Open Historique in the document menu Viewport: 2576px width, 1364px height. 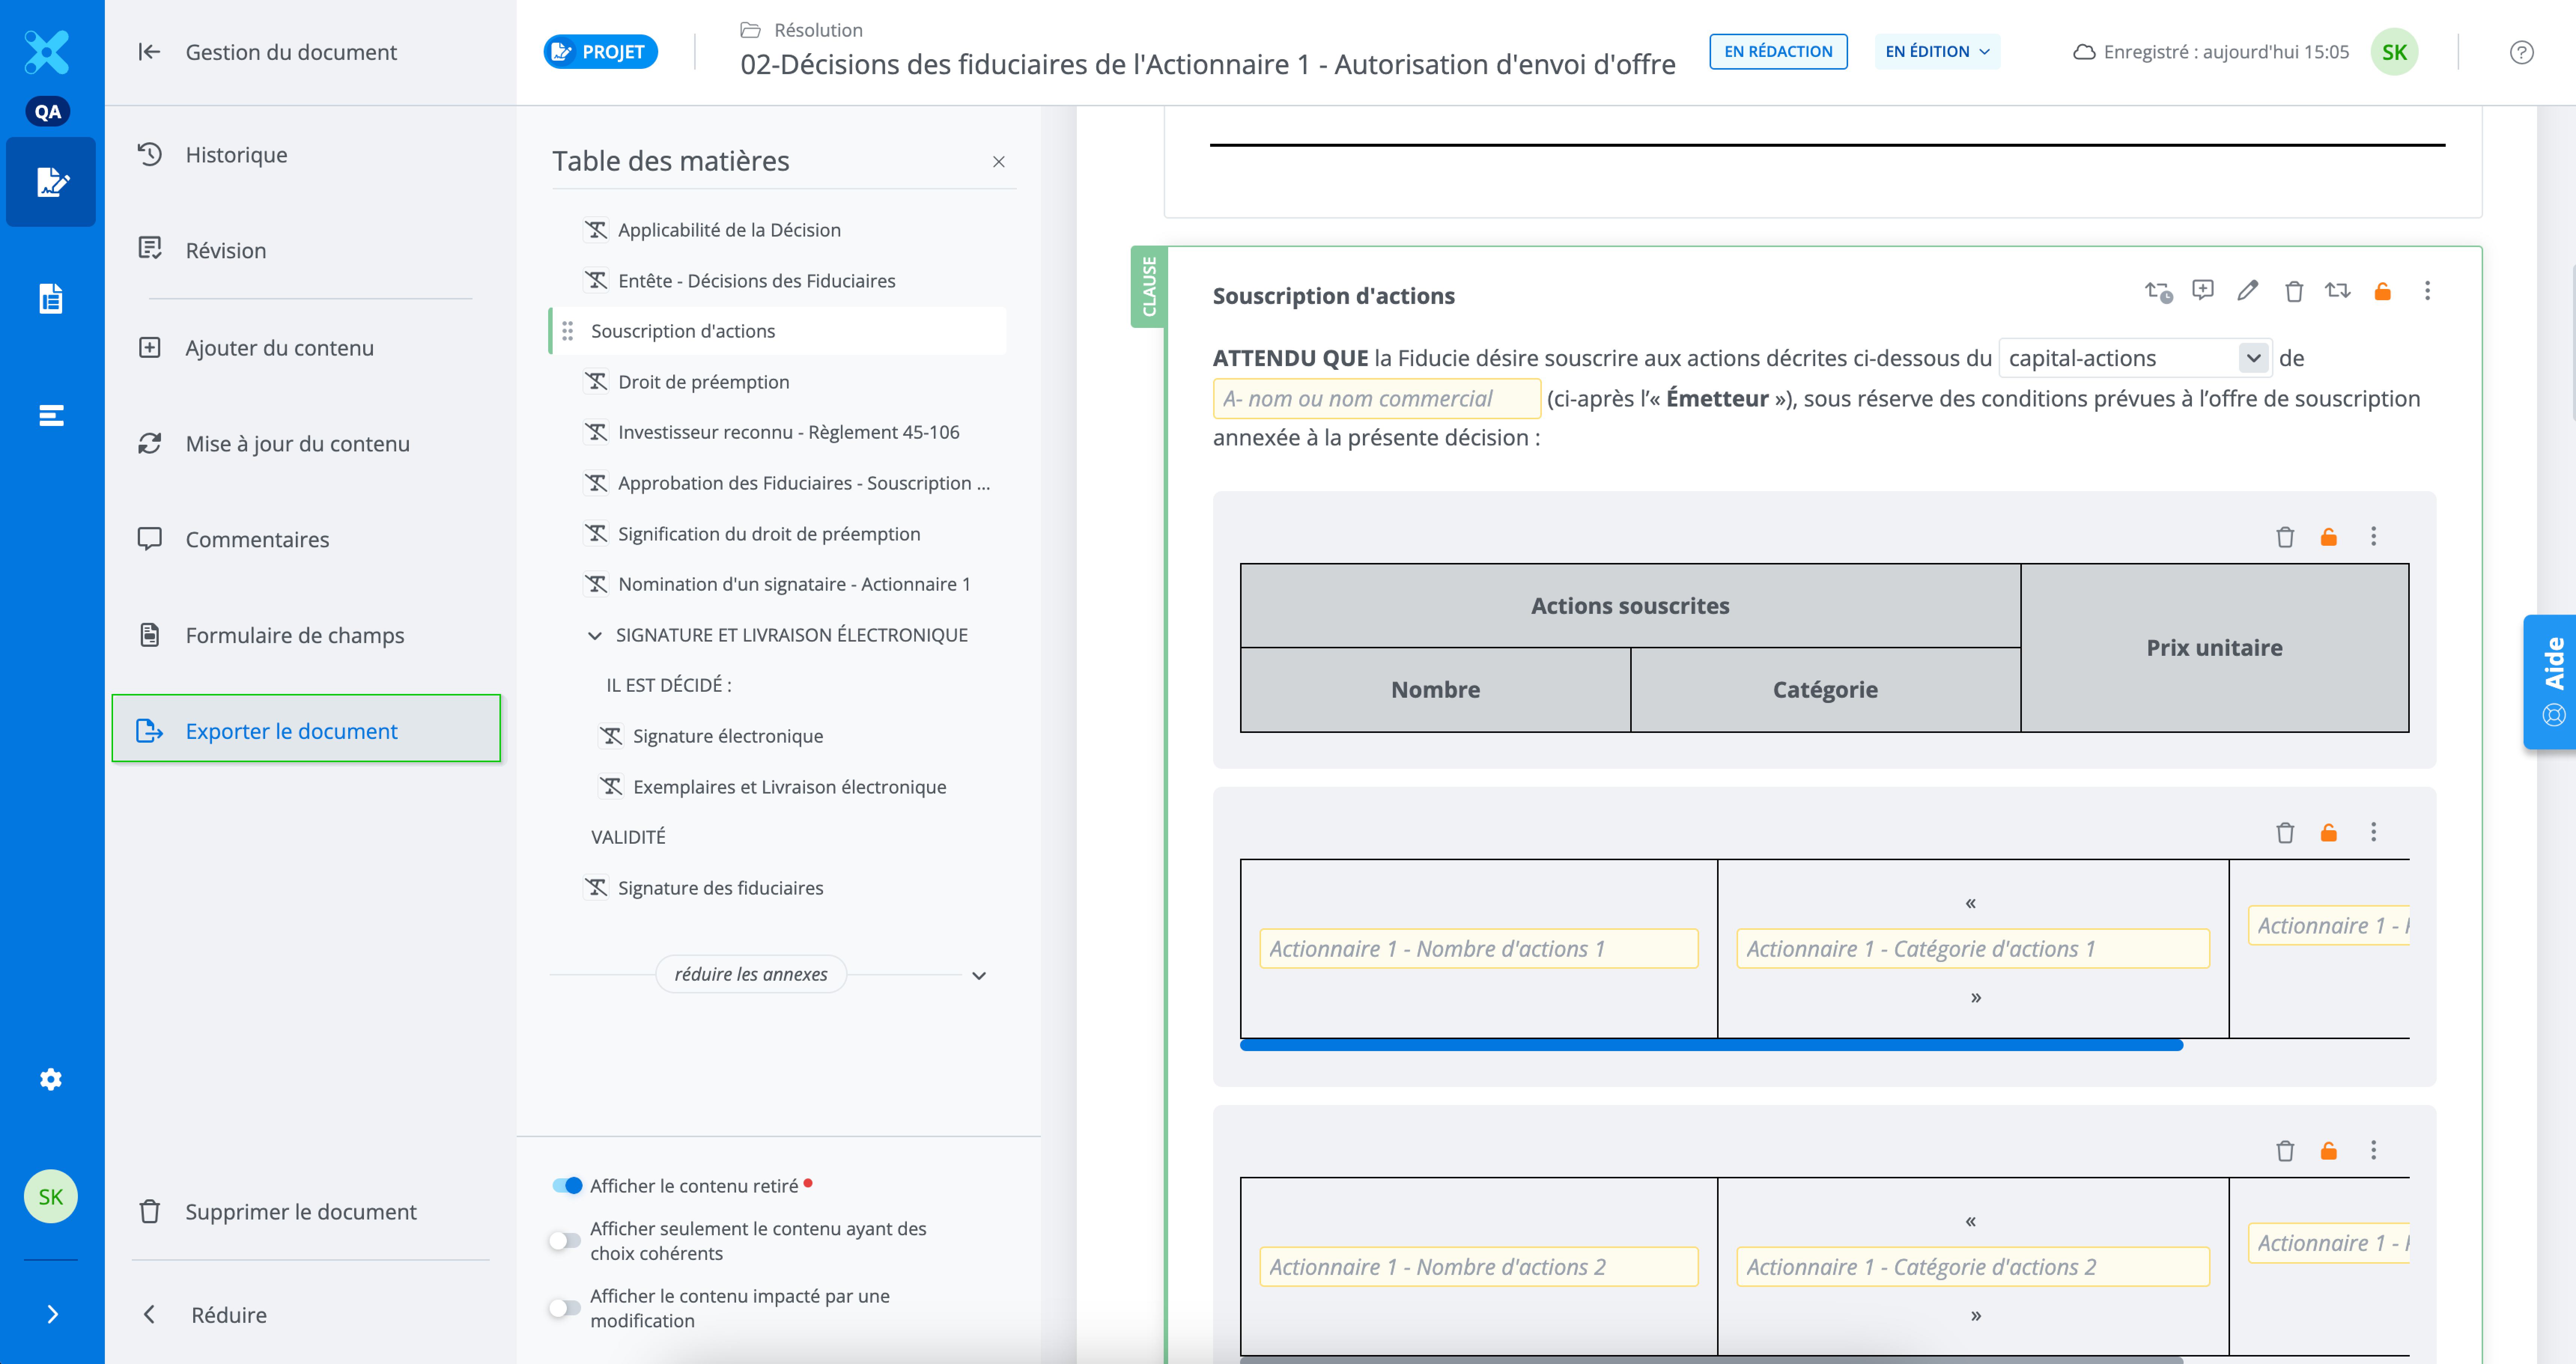click(236, 155)
